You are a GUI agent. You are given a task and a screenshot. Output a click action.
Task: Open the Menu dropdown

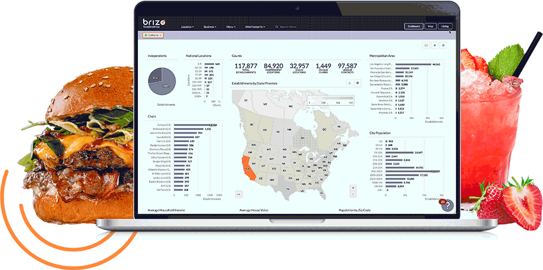(231, 26)
